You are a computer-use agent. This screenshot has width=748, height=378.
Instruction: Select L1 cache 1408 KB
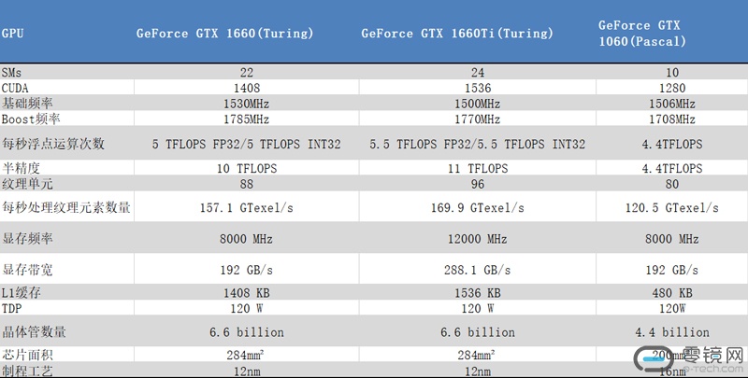pos(247,293)
